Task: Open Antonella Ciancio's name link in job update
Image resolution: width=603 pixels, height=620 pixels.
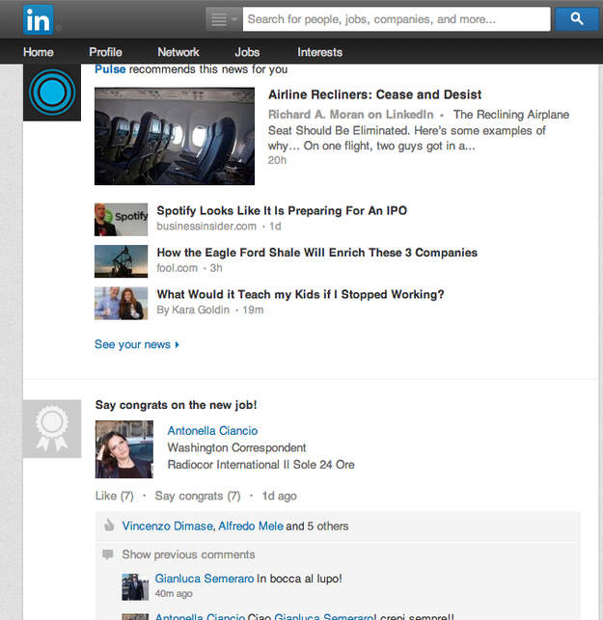Action: point(212,431)
